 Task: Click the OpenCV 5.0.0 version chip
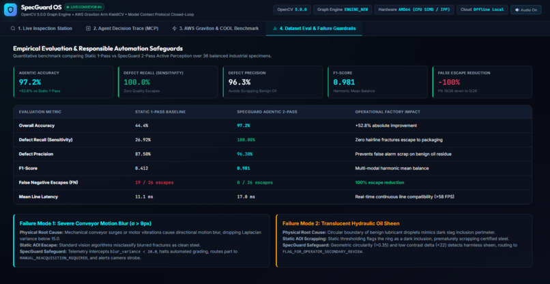point(292,10)
